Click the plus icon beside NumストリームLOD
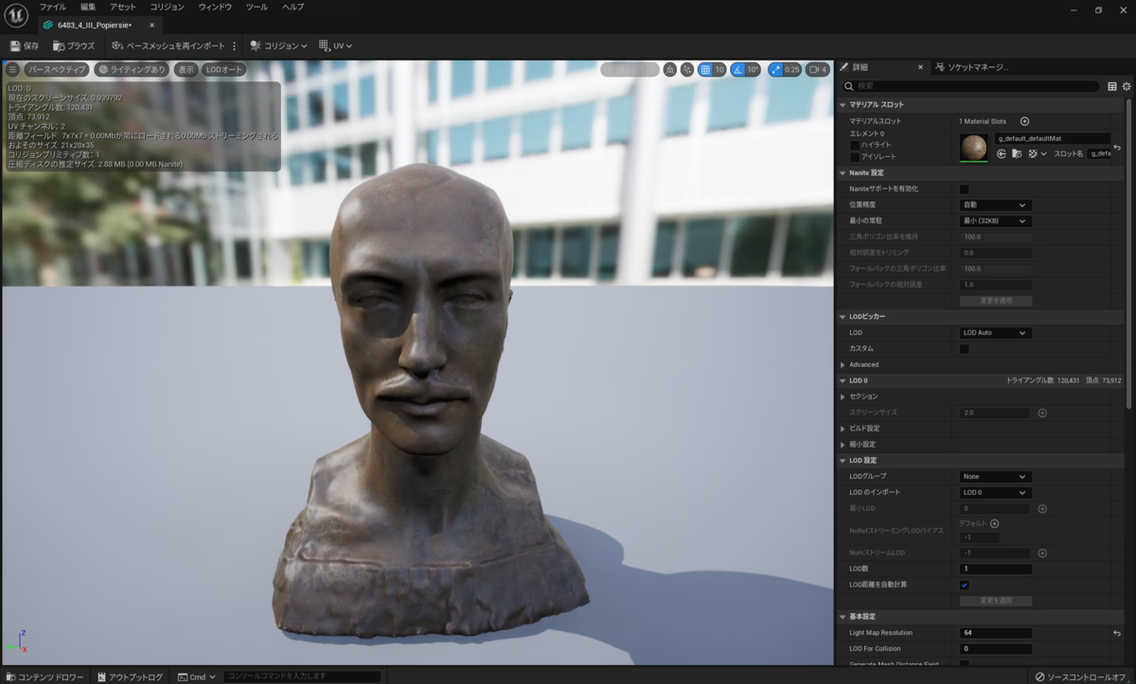Viewport: 1136px width, 684px height. click(1042, 552)
